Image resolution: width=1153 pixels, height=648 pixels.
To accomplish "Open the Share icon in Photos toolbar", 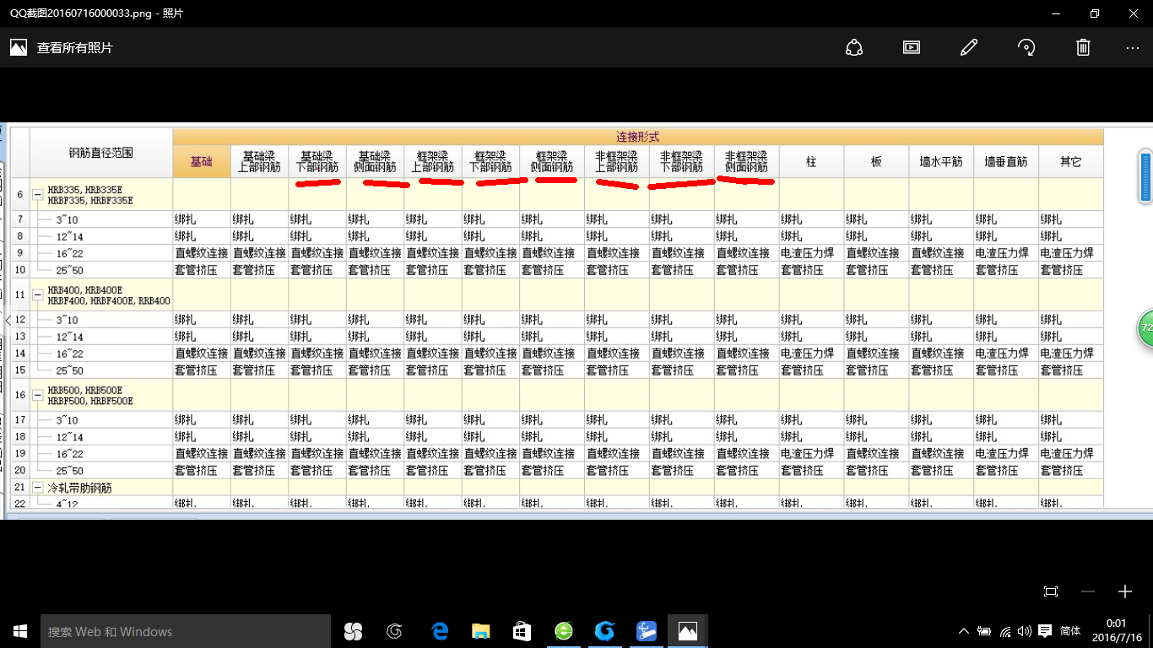I will pos(854,47).
